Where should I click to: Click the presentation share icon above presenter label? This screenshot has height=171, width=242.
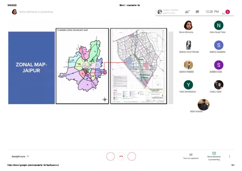(214, 153)
